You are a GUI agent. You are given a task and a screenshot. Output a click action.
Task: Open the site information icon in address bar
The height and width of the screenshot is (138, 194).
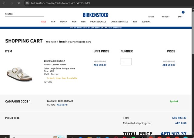tap(27, 3)
